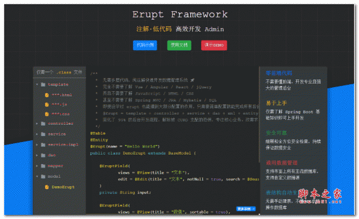Click the DemoErupt file icon
359x219 pixels.
(47, 187)
